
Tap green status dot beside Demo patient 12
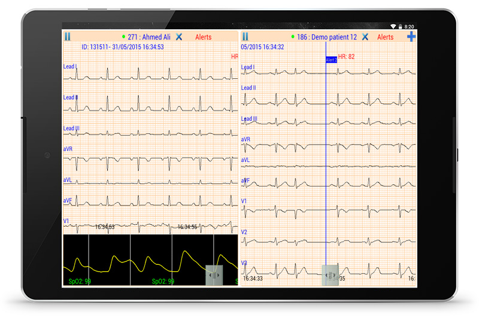tap(293, 37)
